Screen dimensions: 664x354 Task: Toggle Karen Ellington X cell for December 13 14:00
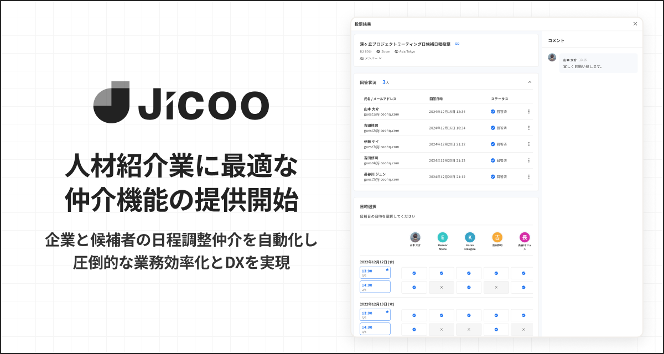pyautogui.click(x=469, y=329)
